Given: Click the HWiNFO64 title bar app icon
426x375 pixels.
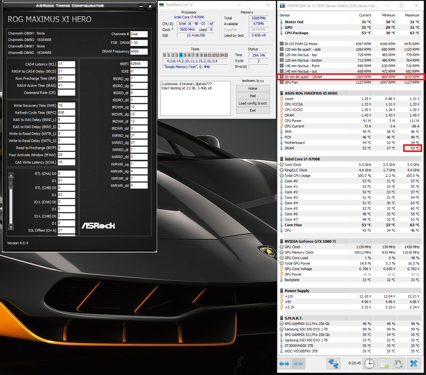Looking at the screenshot, I should pos(282,5).
